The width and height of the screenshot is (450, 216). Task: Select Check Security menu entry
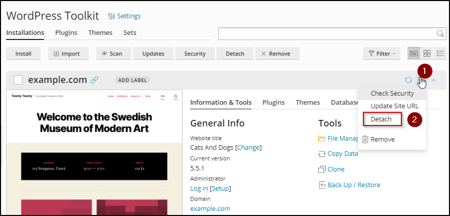(x=392, y=93)
